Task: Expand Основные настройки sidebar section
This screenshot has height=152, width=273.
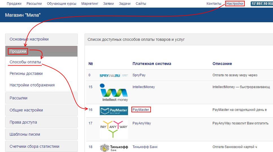Action: [x=41, y=39]
